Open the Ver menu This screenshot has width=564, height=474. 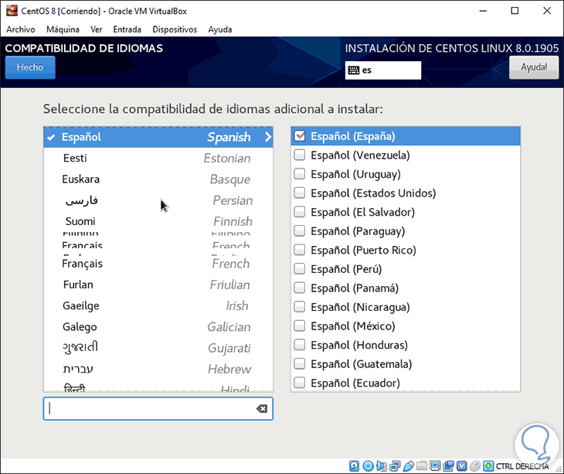[96, 29]
